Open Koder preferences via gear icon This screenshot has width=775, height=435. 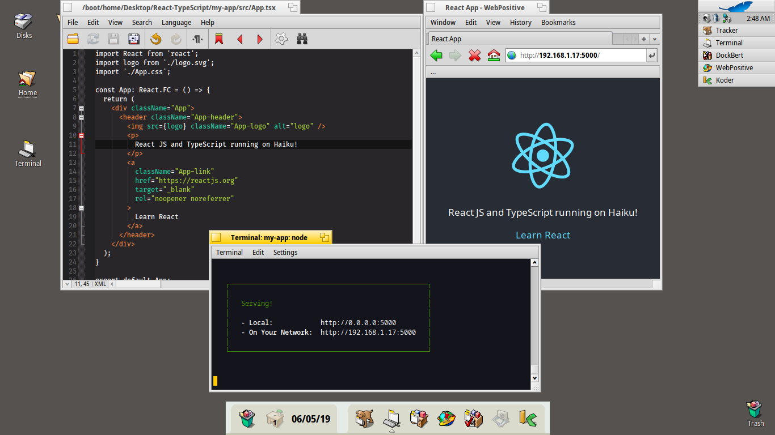[x=281, y=39]
